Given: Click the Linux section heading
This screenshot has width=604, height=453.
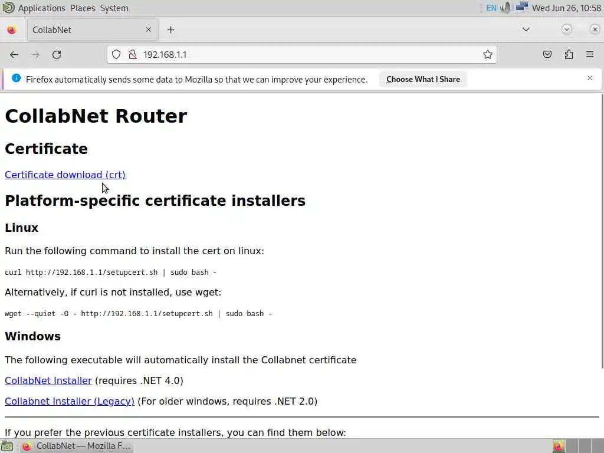Looking at the screenshot, I should 22,228.
